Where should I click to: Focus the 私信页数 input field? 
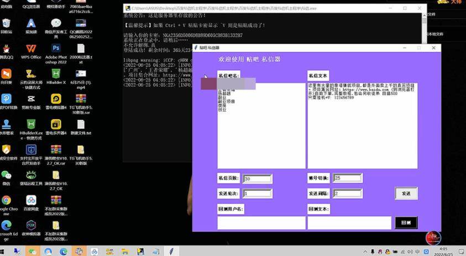click(x=257, y=179)
